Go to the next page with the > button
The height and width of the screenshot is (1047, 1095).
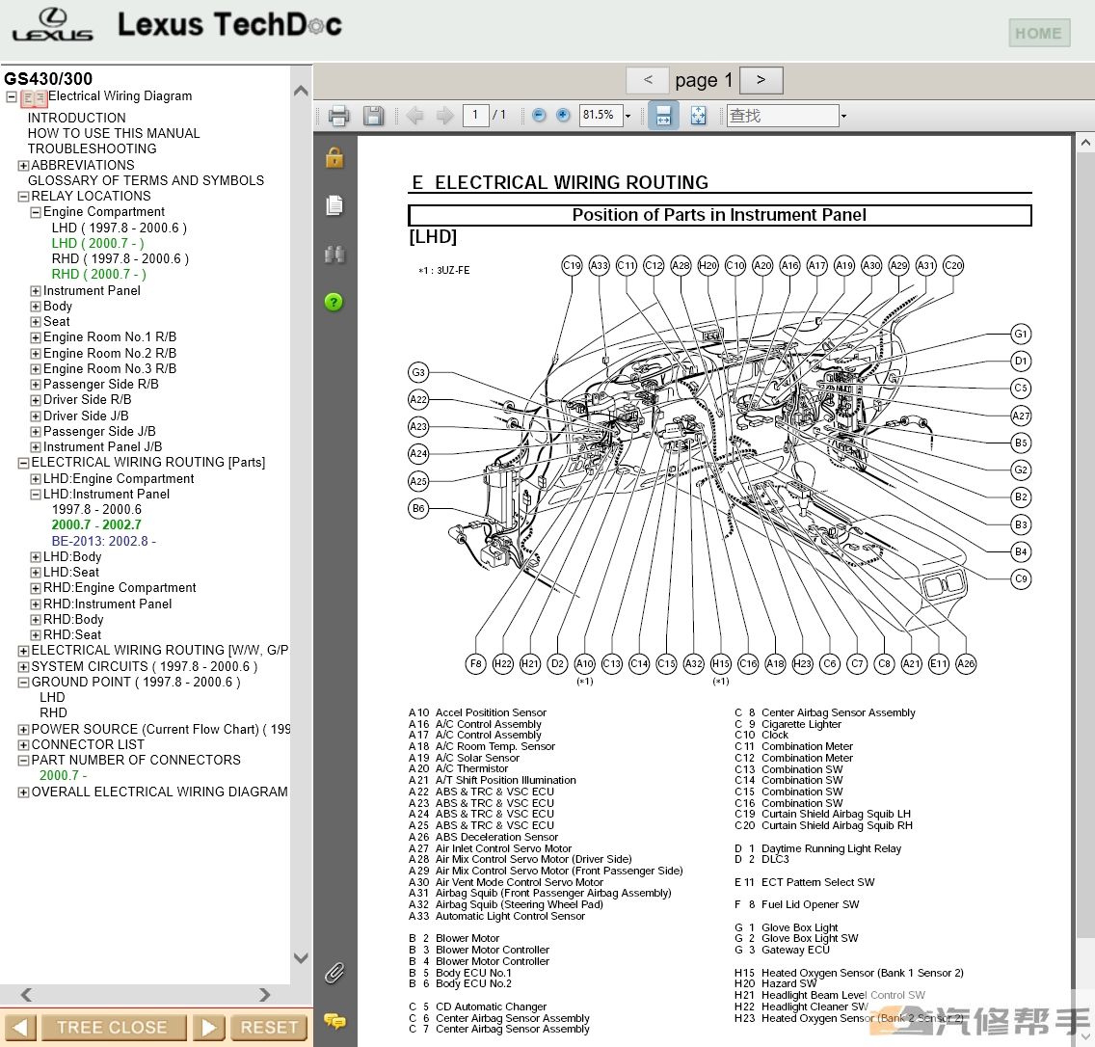pyautogui.click(x=761, y=80)
